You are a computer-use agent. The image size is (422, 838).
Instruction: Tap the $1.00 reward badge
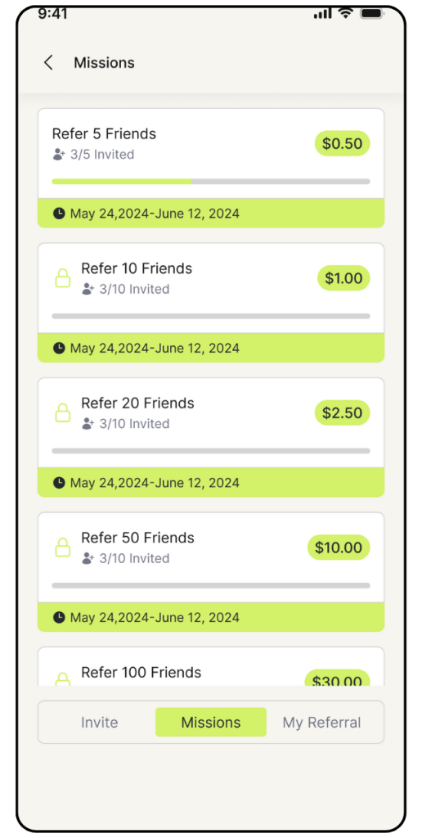pyautogui.click(x=343, y=278)
